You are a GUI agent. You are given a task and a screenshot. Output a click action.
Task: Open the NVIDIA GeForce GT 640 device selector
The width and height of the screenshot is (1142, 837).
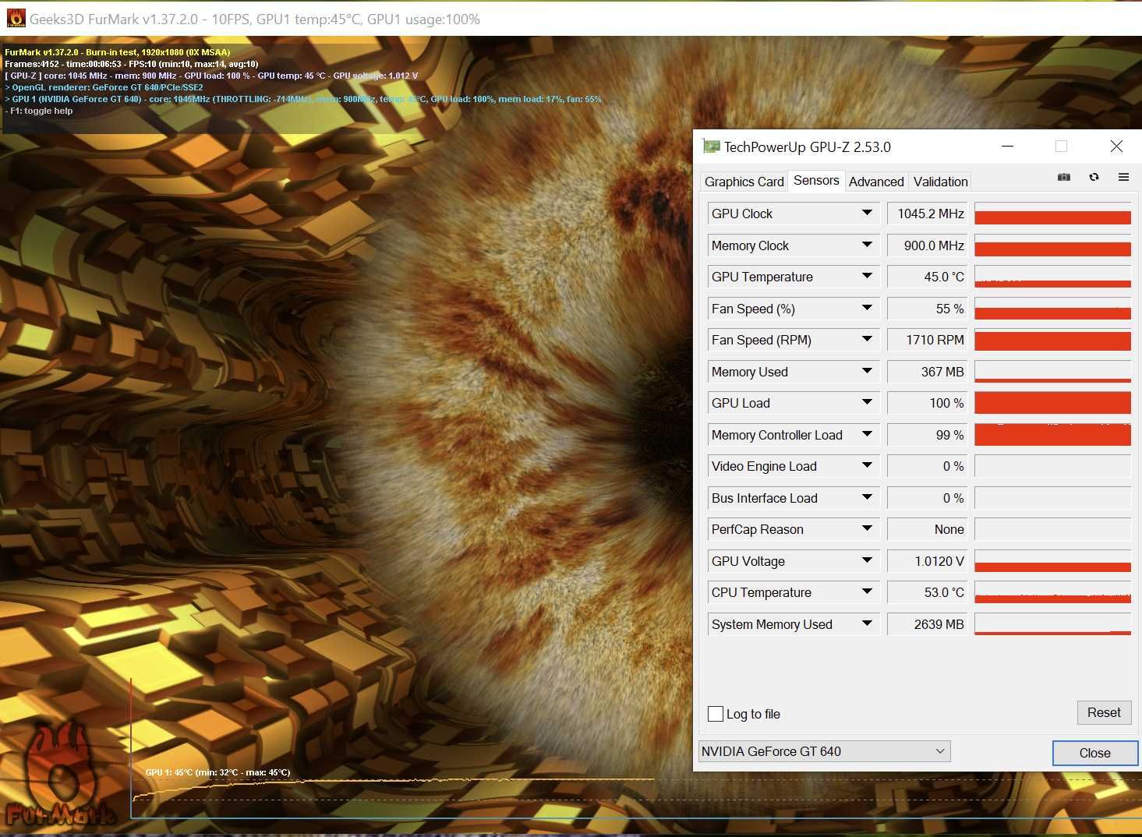tap(825, 751)
